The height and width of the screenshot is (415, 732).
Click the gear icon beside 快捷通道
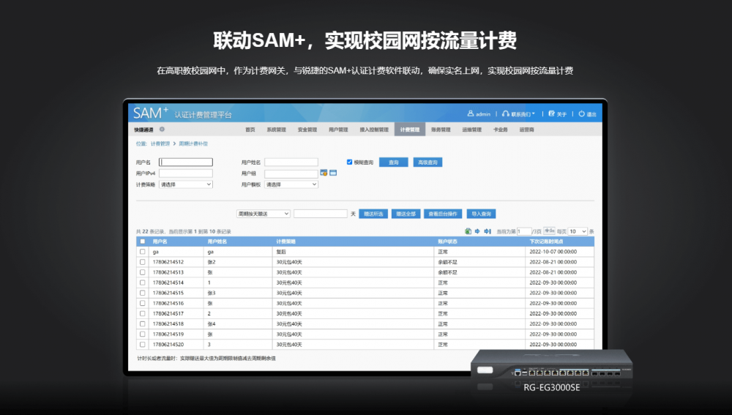pos(162,130)
